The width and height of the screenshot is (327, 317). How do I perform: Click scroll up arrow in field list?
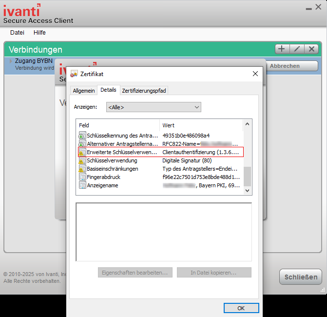tap(248, 124)
